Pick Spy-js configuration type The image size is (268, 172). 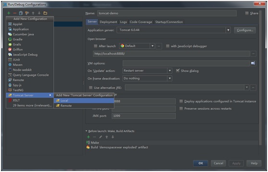coord(30,85)
